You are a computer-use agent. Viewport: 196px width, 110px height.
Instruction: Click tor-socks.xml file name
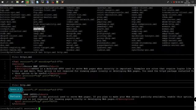coord(171,10)
